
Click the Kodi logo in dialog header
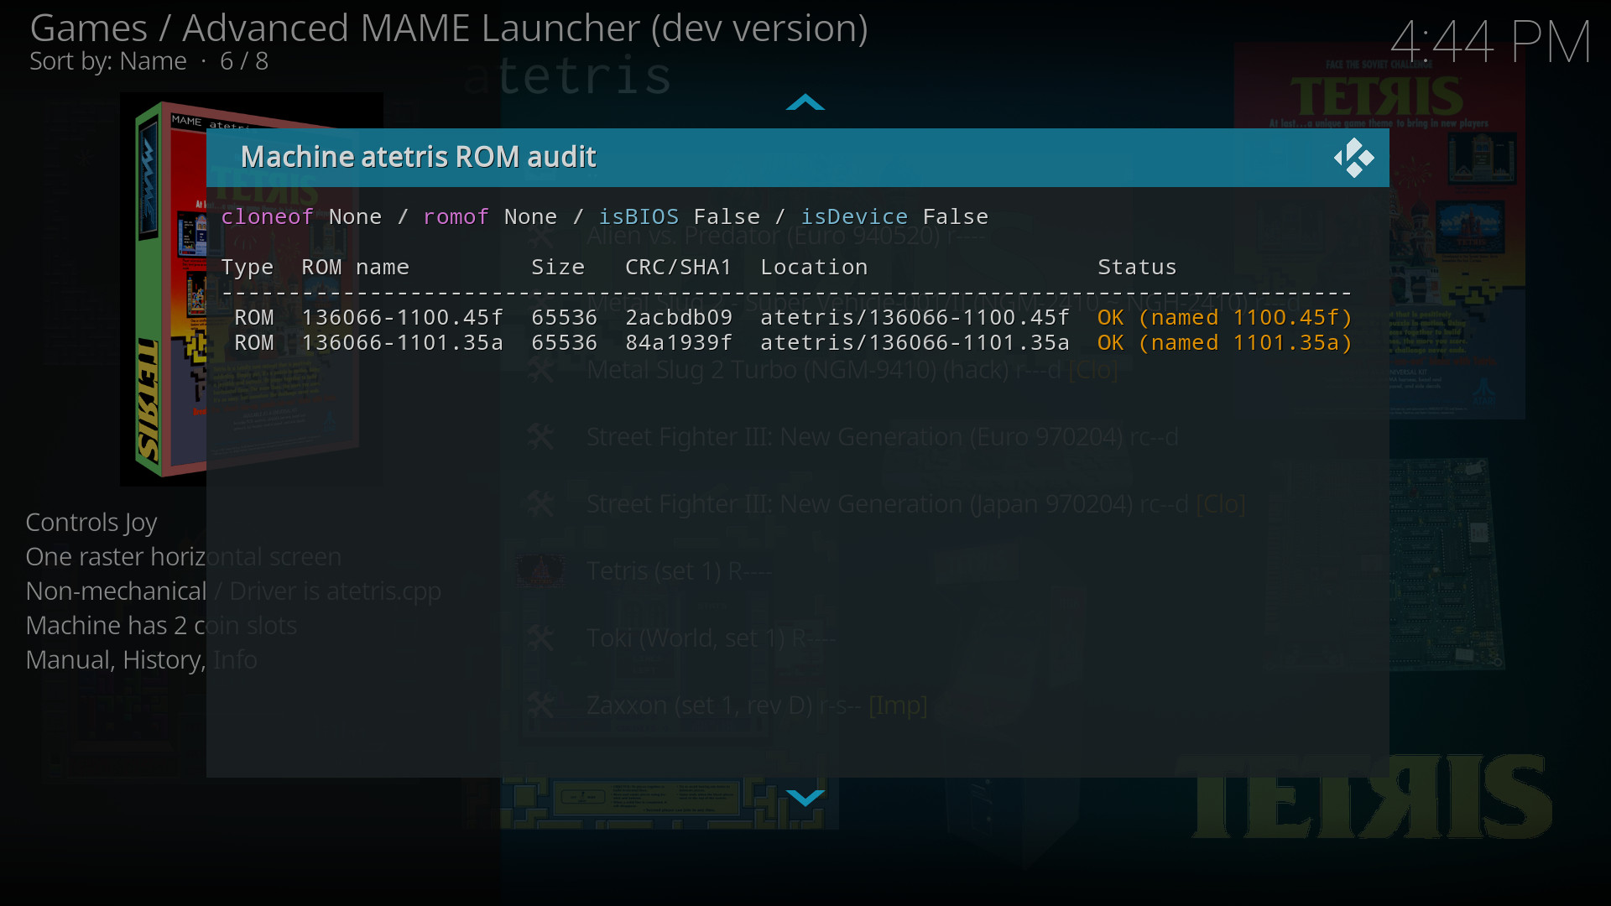coord(1353,158)
